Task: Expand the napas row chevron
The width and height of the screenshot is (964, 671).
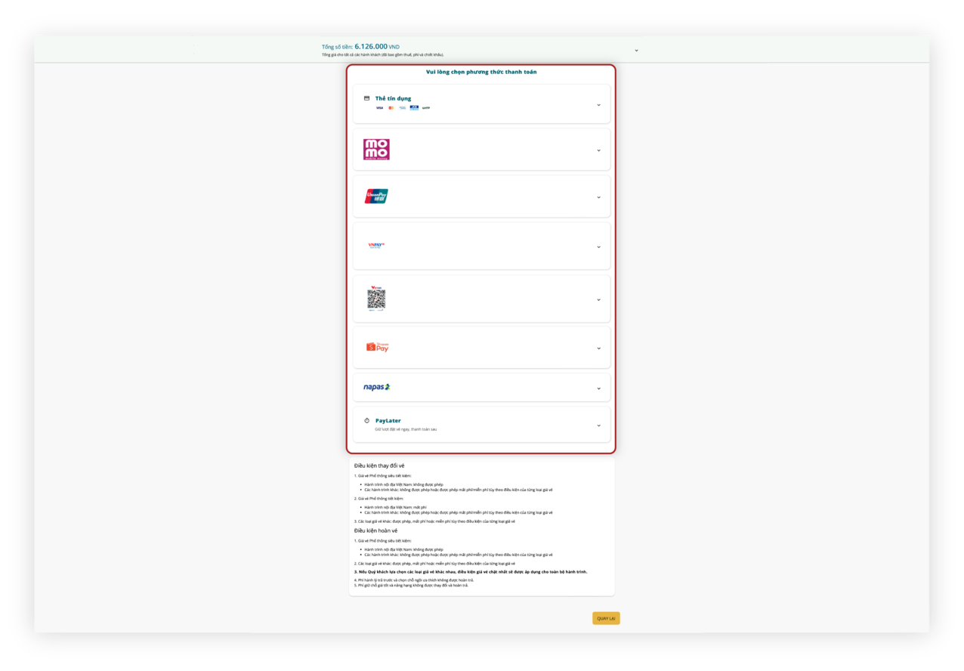Action: point(599,388)
